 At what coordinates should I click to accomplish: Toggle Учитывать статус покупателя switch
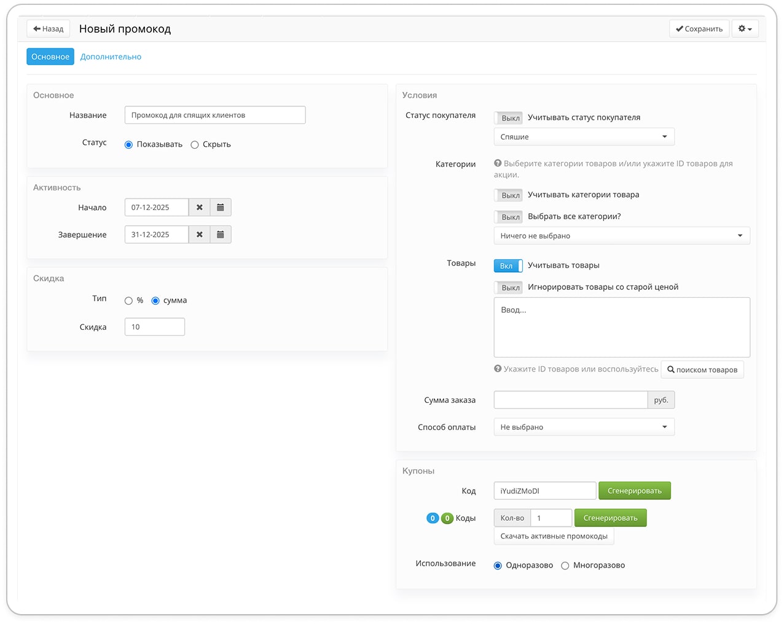click(508, 118)
